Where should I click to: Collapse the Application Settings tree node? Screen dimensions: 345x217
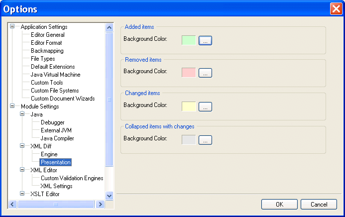(x=12, y=27)
